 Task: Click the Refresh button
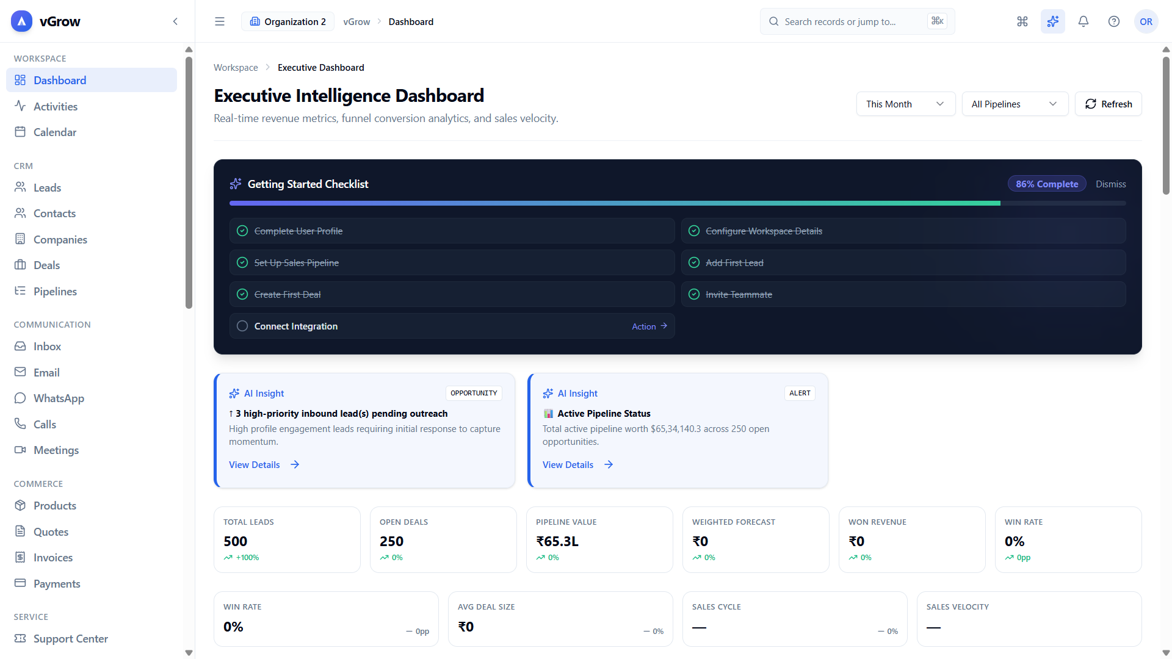[x=1108, y=104]
